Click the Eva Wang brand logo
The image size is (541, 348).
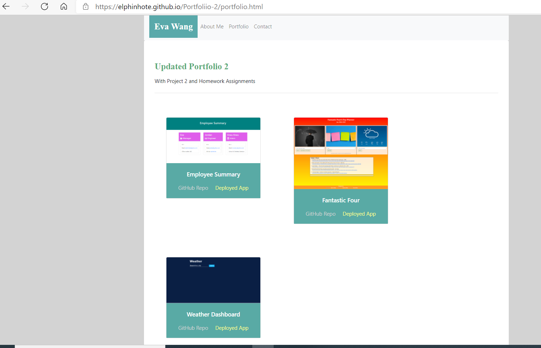pyautogui.click(x=173, y=27)
